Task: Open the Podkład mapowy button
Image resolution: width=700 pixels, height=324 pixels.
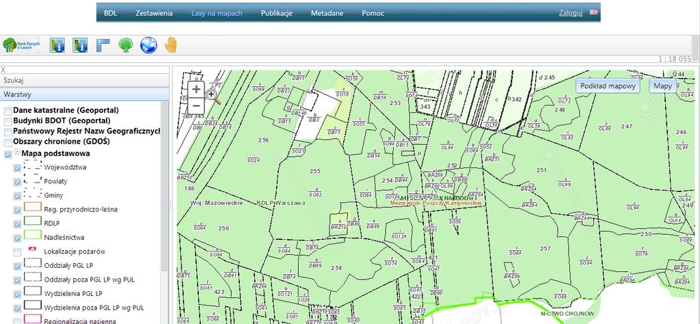Action: click(608, 85)
